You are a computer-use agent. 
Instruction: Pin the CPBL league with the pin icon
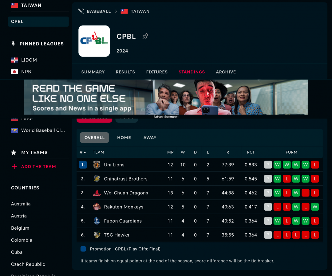tap(145, 36)
